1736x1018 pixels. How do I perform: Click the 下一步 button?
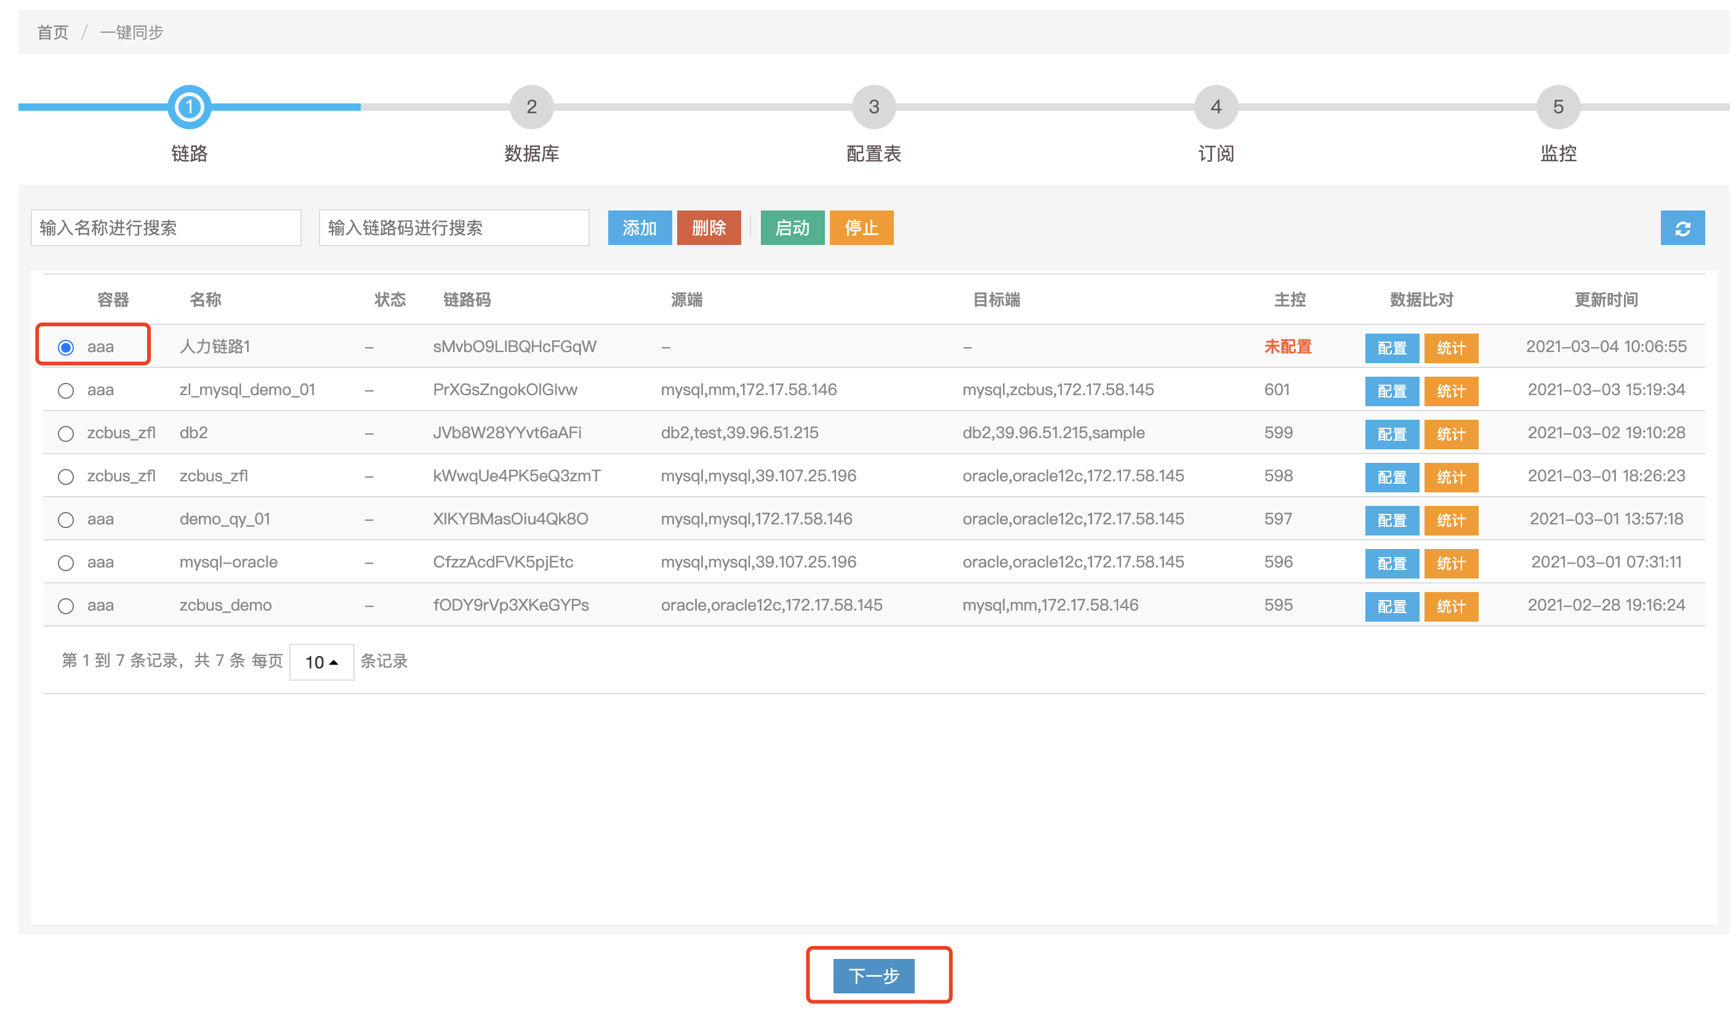click(x=874, y=976)
